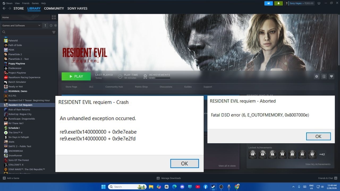Select RaceRoom Racing Experience in library
The height and width of the screenshot is (191, 340).
[x=24, y=77]
